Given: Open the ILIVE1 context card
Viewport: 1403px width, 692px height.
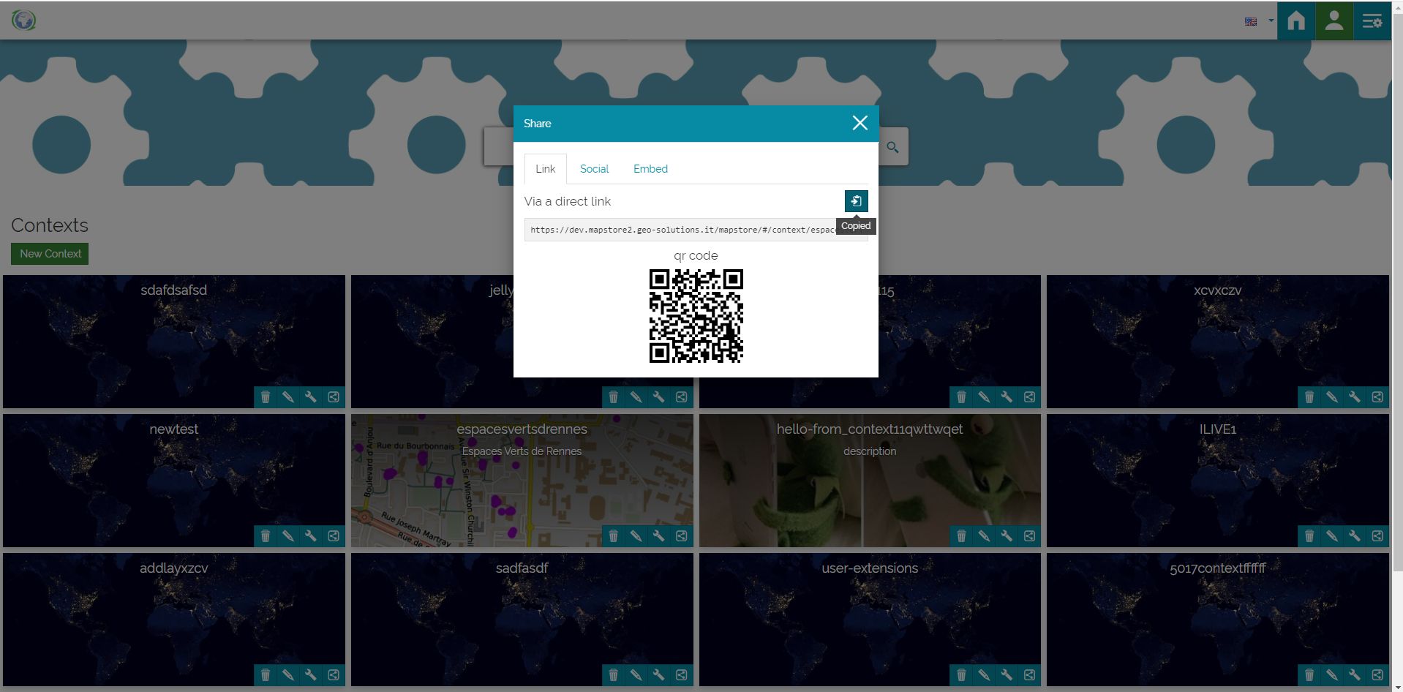Looking at the screenshot, I should (x=1218, y=481).
